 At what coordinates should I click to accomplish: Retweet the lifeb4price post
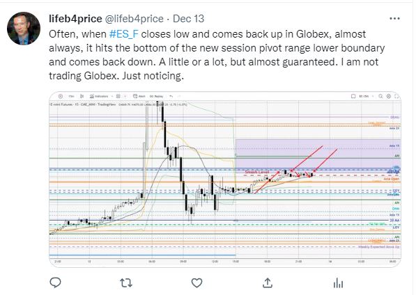click(126, 282)
